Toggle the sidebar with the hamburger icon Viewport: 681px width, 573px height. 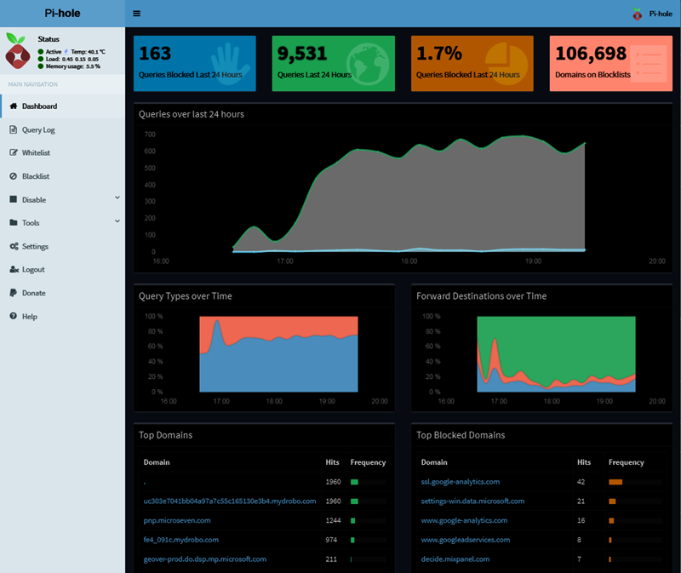tap(136, 14)
